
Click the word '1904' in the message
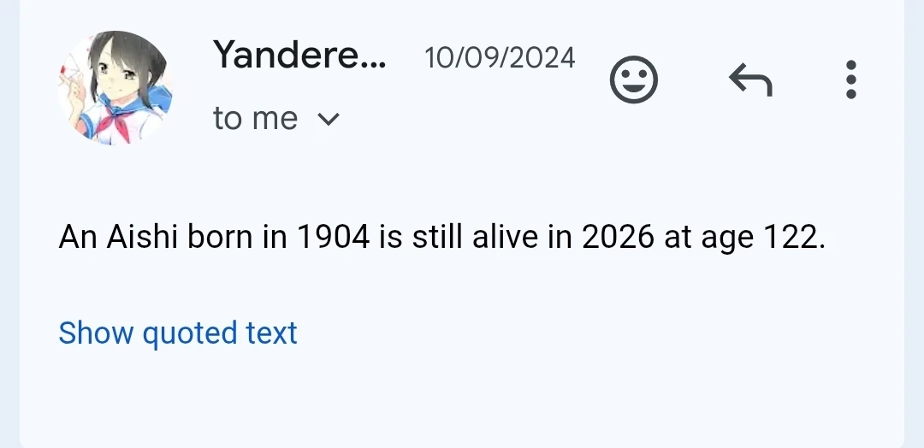pyautogui.click(x=333, y=237)
